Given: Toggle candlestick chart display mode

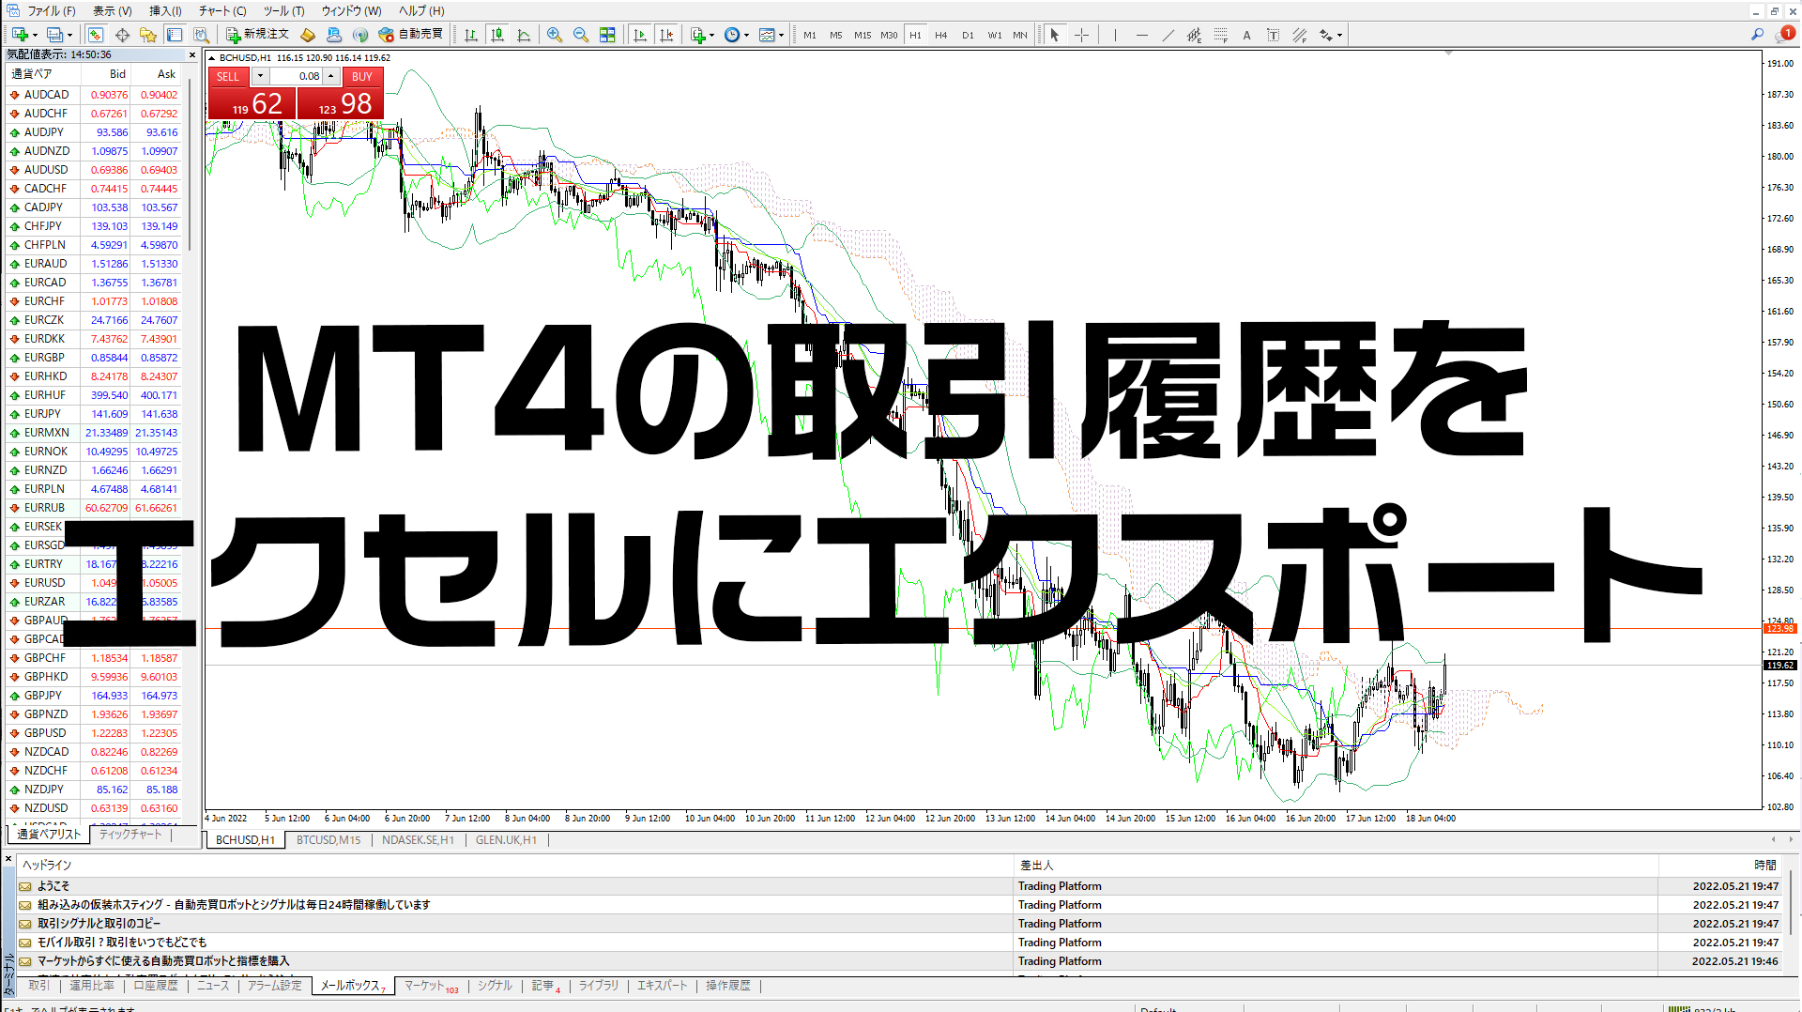Looking at the screenshot, I should pos(497,35).
